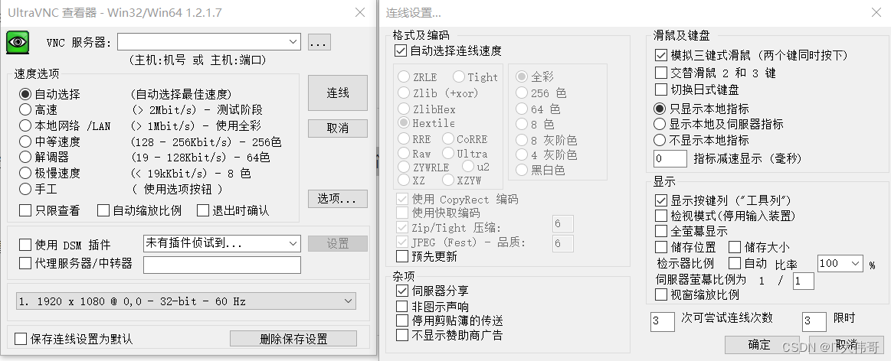The width and height of the screenshot is (891, 361).
Task: Select the 自动选择 speed option
Action: (25, 94)
